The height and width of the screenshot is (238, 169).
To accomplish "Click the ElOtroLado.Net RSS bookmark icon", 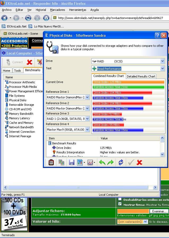I will point(4,26).
